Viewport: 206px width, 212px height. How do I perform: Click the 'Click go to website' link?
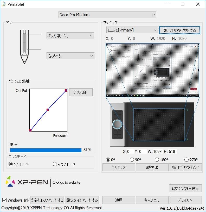click(x=66, y=182)
